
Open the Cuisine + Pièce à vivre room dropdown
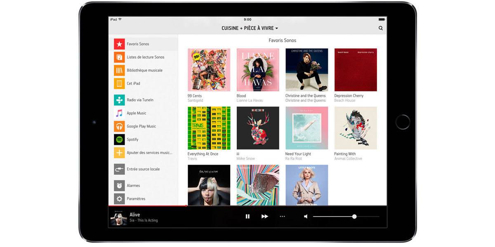[250, 28]
